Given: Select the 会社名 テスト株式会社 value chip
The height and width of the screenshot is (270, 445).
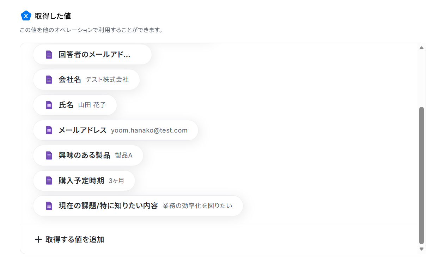Looking at the screenshot, I should [93, 80].
